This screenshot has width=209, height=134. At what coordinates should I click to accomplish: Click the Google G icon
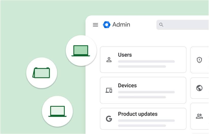[x=109, y=119]
